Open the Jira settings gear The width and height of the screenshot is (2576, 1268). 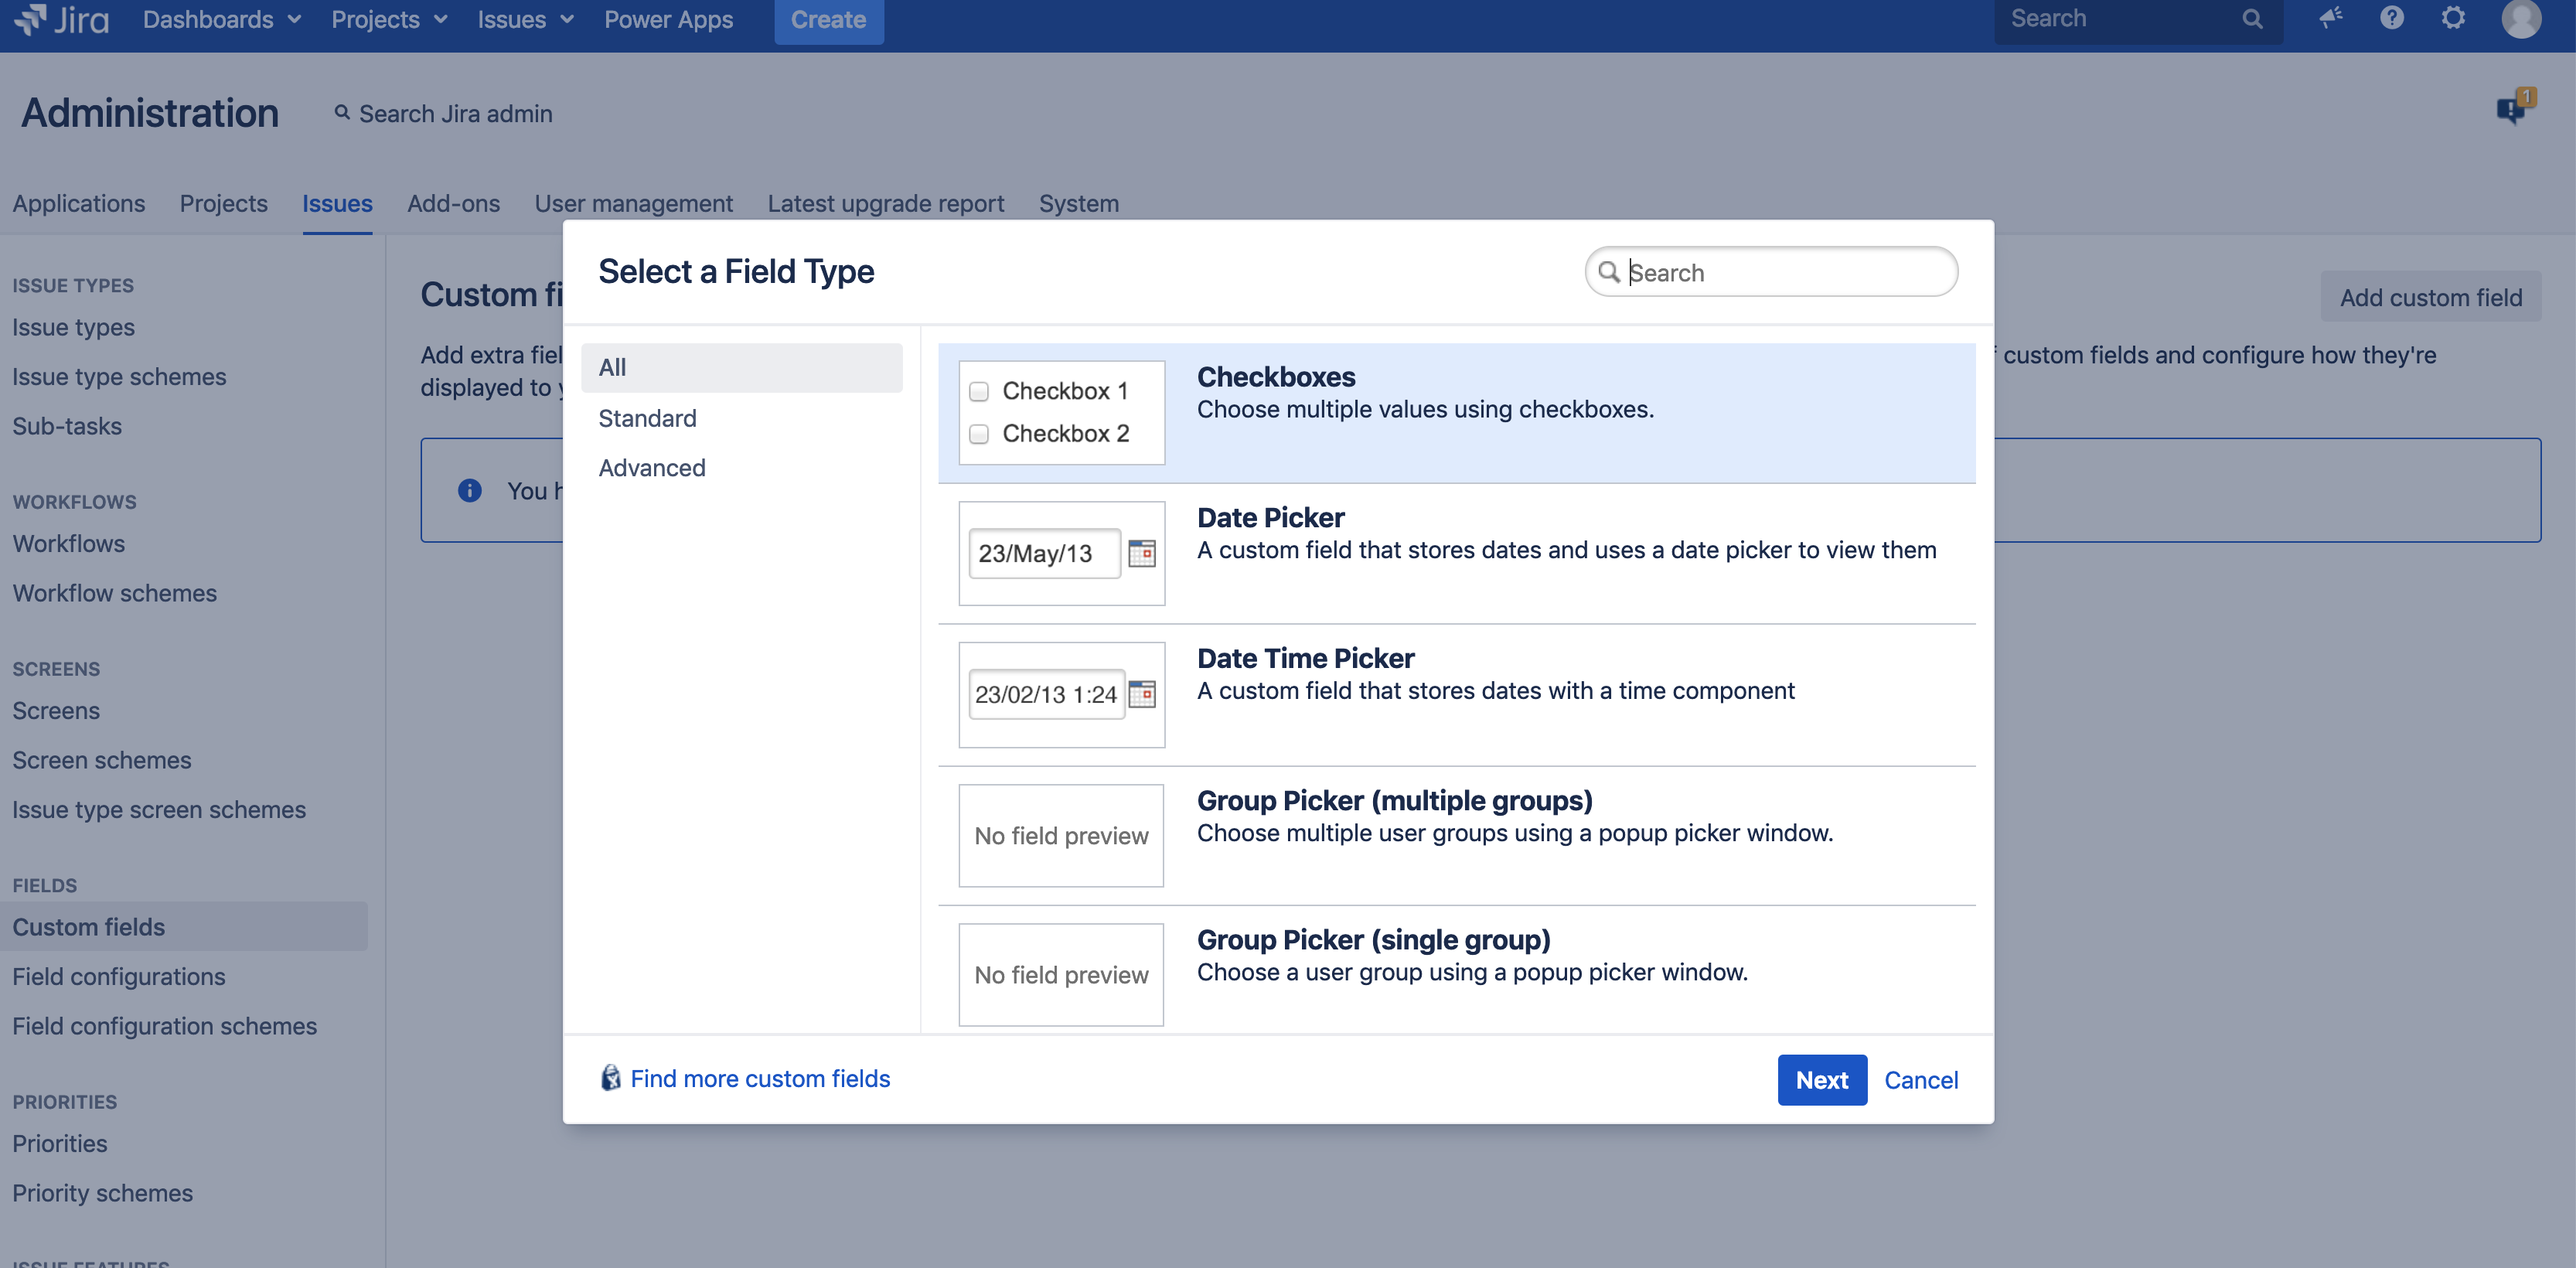tap(2453, 19)
